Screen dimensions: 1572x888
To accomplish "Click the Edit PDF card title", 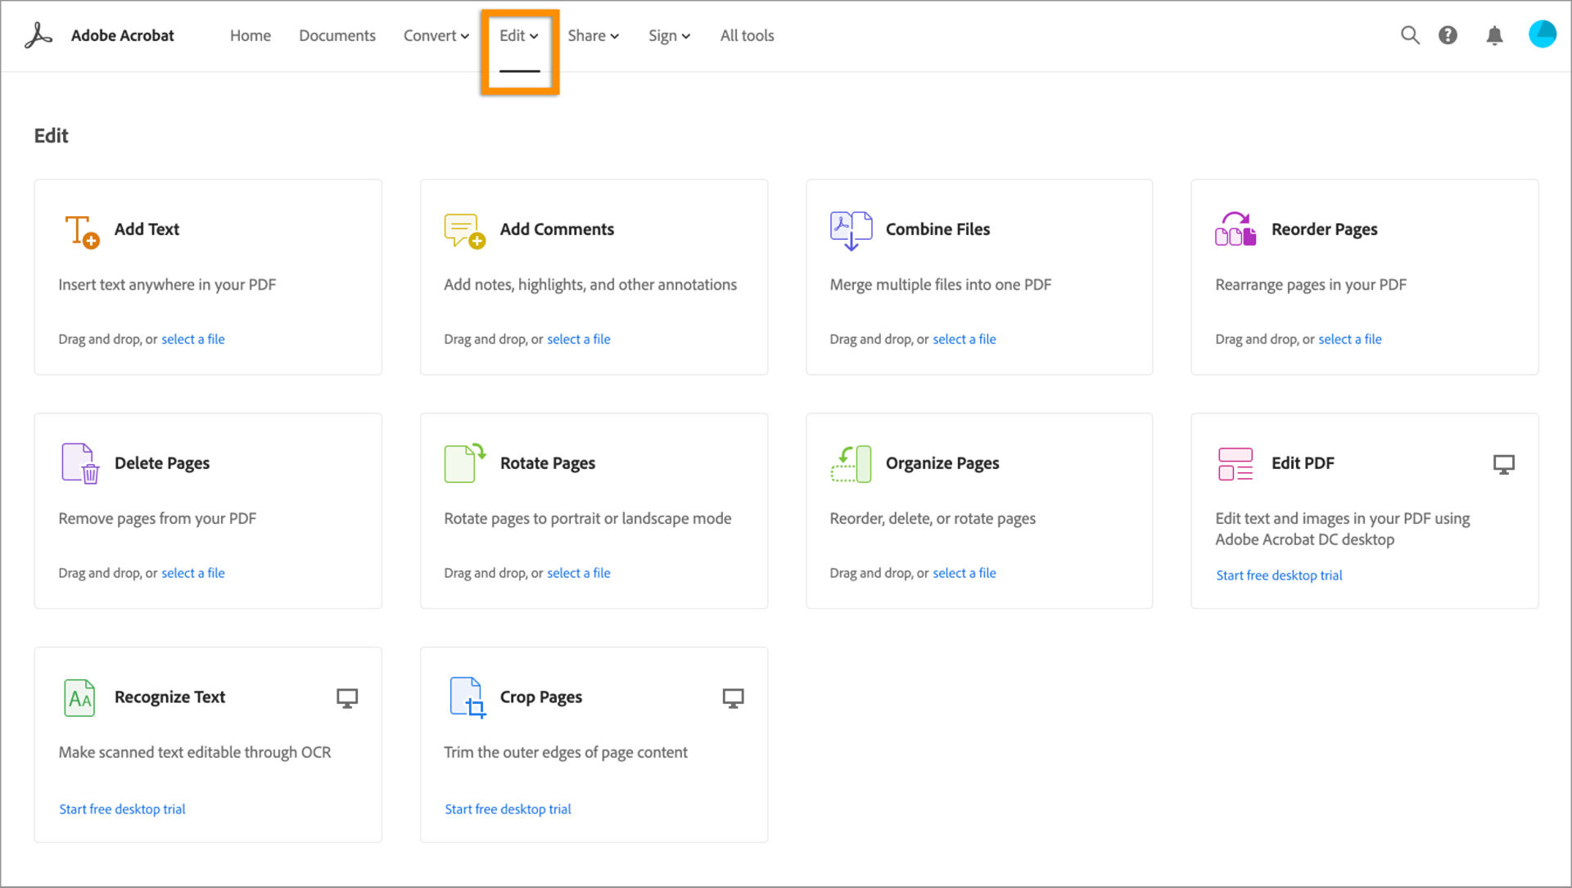I will point(1303,463).
